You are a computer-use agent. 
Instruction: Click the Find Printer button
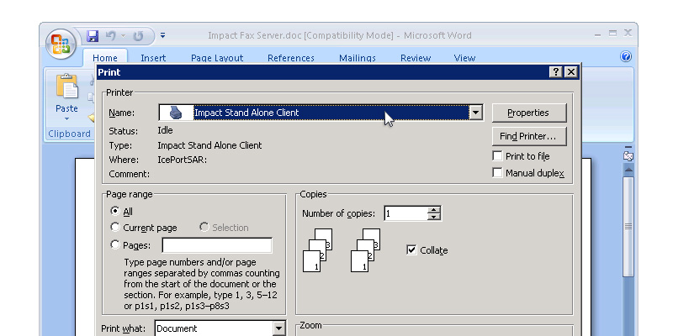528,136
